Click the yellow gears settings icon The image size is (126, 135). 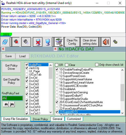point(115,42)
